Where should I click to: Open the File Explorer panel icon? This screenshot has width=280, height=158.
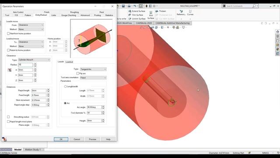(277, 40)
